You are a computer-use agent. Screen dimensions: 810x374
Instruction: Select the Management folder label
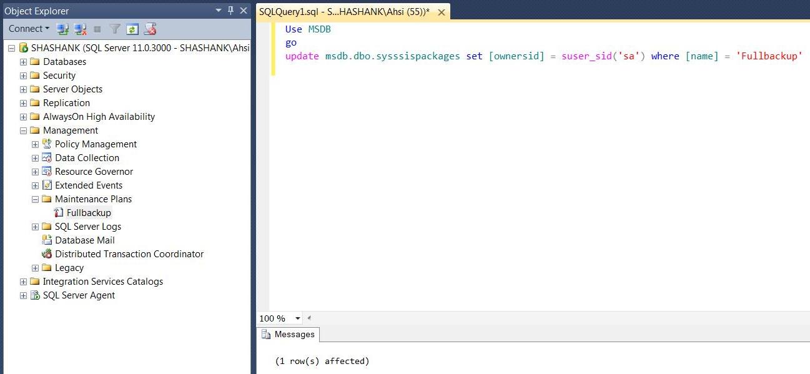[x=71, y=130]
